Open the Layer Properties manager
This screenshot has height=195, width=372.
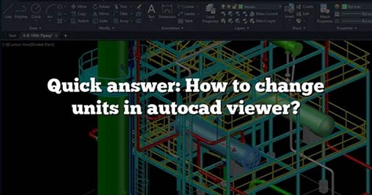[210, 14]
